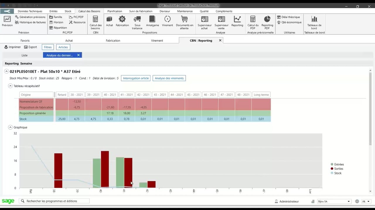Click Analyse des virements button
Screen dimensions: 375x210
[169, 78]
